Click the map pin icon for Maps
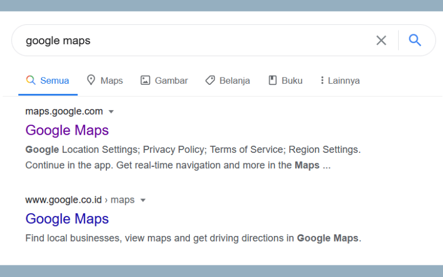 point(91,80)
